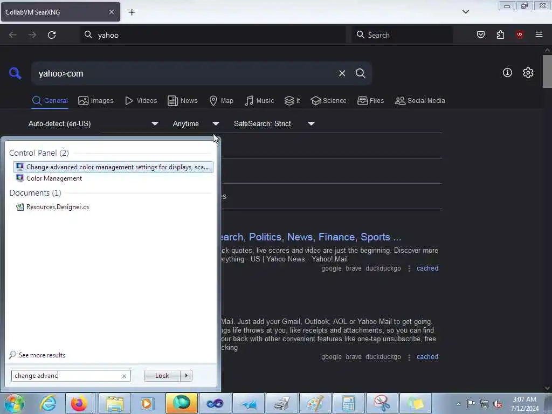Open the SearXNG info page icon

(x=507, y=73)
